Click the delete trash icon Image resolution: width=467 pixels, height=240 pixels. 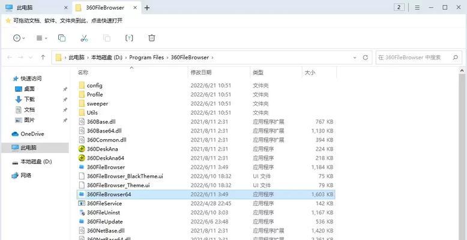coord(152,38)
